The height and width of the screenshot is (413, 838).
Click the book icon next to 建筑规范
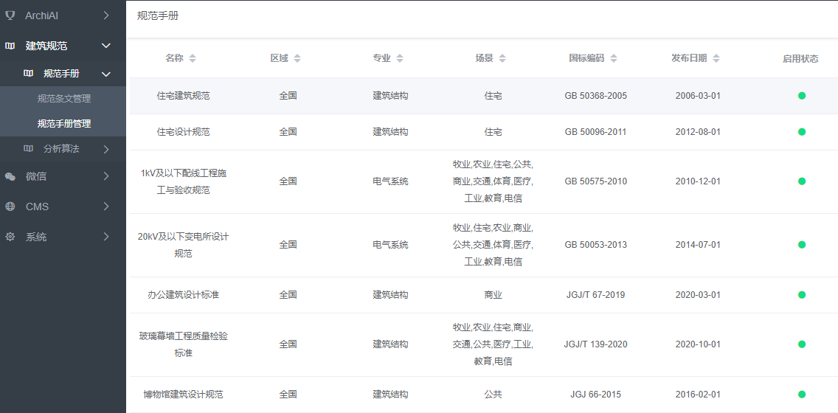pyautogui.click(x=10, y=46)
